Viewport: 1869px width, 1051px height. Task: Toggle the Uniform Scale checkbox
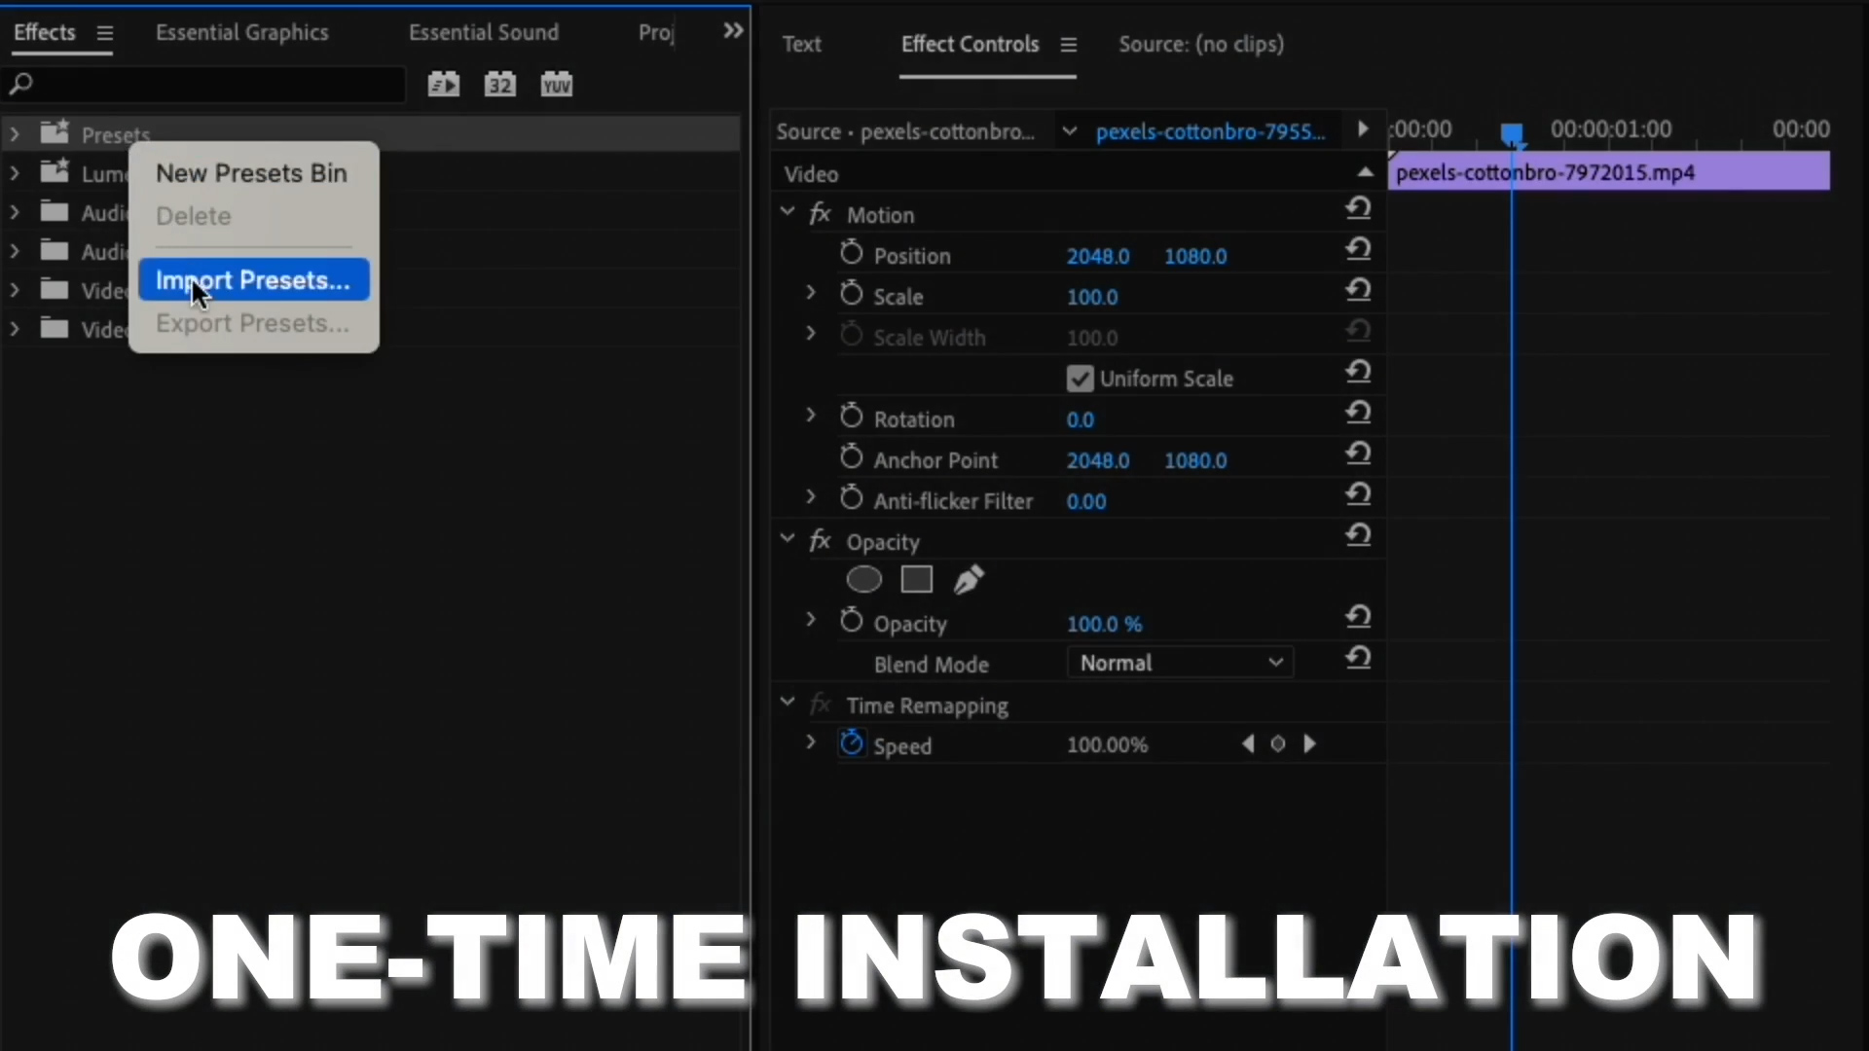[1080, 379]
